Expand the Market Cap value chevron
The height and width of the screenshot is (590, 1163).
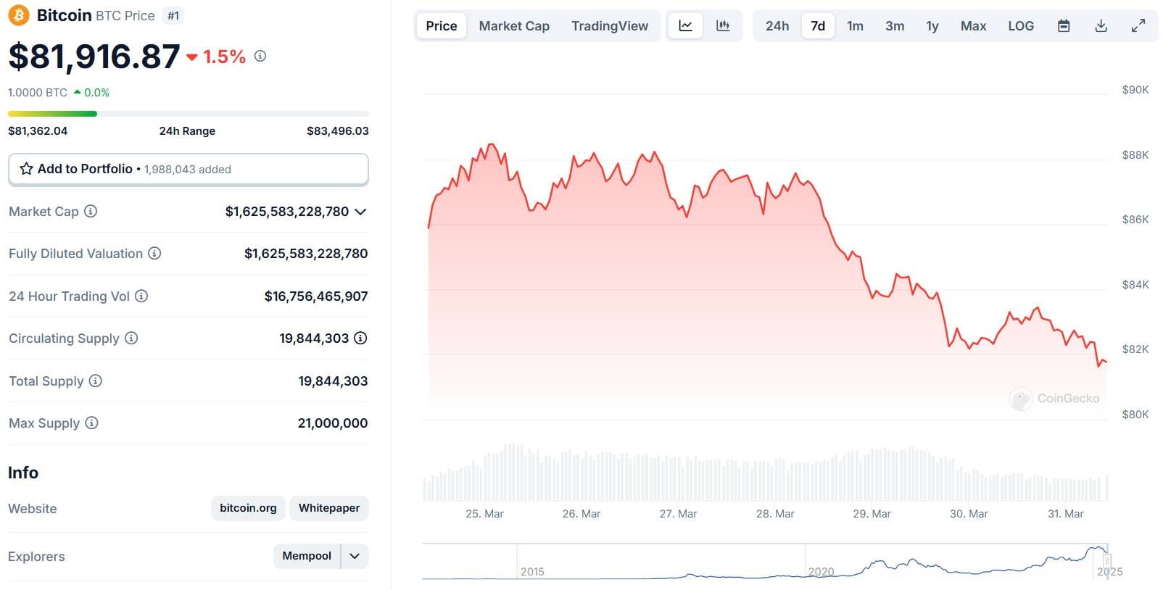[360, 212]
